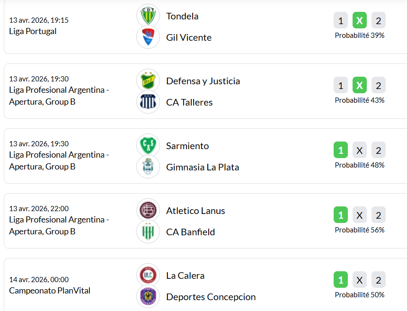This screenshot has width=407, height=311.
Task: Pick away win 2 for Sarmiento match
Action: coord(379,150)
